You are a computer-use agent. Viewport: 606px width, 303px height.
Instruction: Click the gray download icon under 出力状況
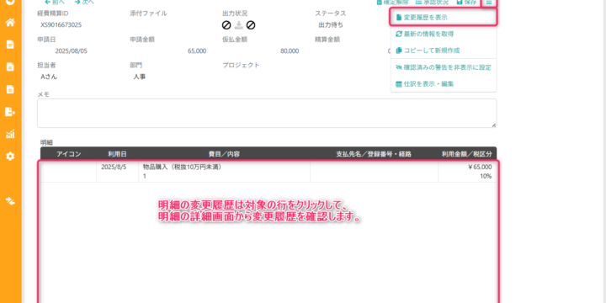click(239, 25)
